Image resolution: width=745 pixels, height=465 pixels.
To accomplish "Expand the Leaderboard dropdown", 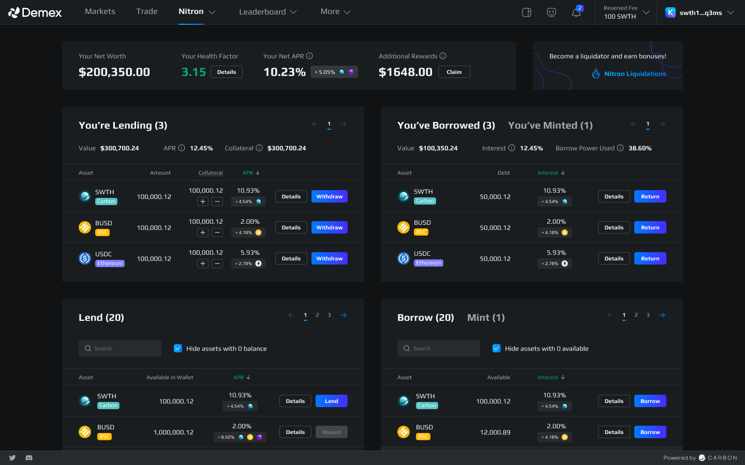I will (x=267, y=12).
